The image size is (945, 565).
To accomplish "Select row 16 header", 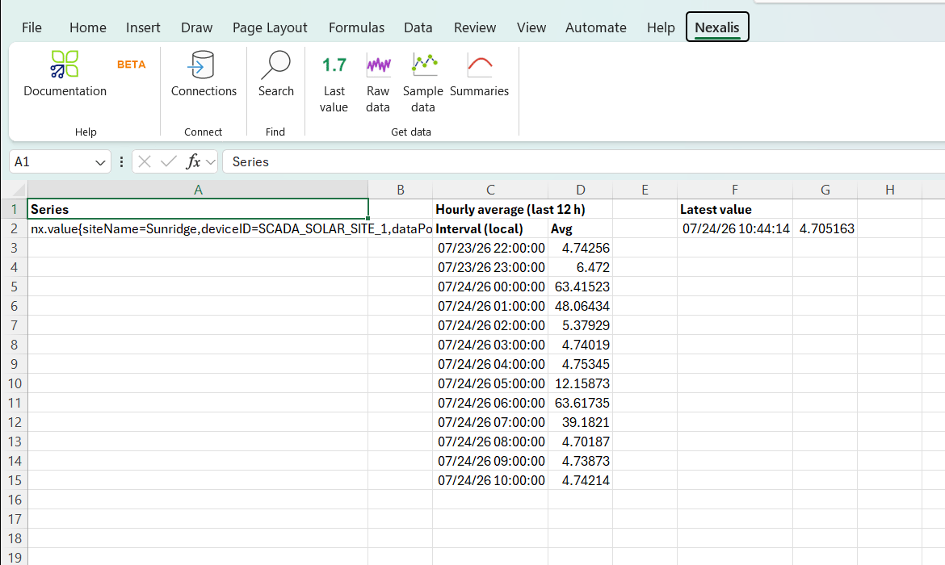I will tap(14, 500).
